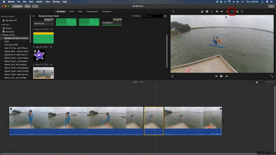Open the Apple menu
The width and height of the screenshot is (276, 155).
tap(4, 2)
